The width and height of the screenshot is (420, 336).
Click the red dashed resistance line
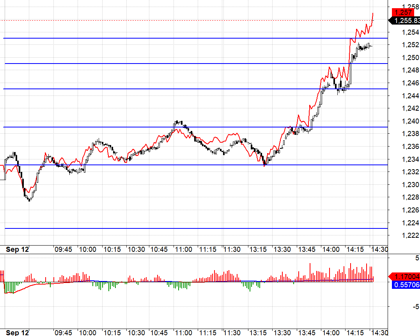195,19
